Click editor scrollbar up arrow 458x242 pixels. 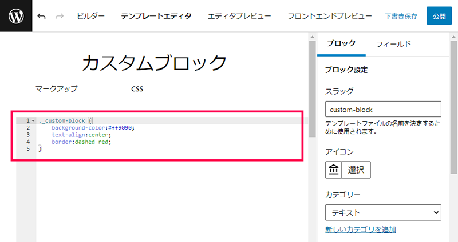pyautogui.click(x=312, y=37)
